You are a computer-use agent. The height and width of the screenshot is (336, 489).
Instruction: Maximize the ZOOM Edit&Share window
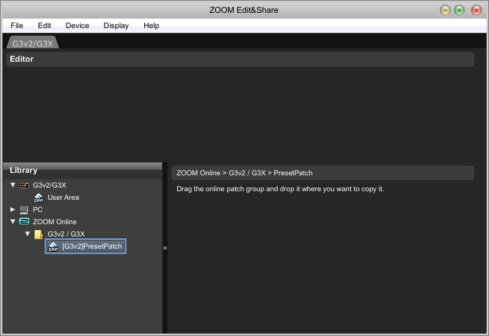459,10
